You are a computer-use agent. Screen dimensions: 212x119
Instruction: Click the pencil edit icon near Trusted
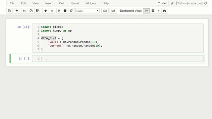point(172,3)
